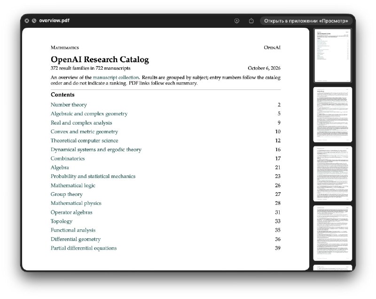This screenshot has width=376, height=299.
Task: Open the Mathematical physics link
Action: click(76, 203)
